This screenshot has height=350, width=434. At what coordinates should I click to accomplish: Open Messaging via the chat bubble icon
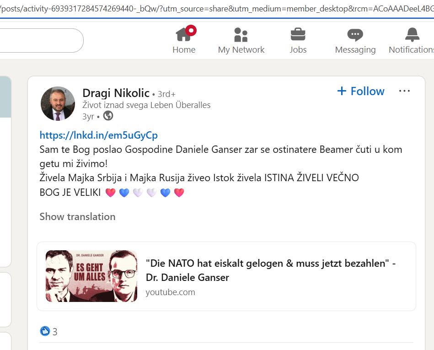point(355,33)
